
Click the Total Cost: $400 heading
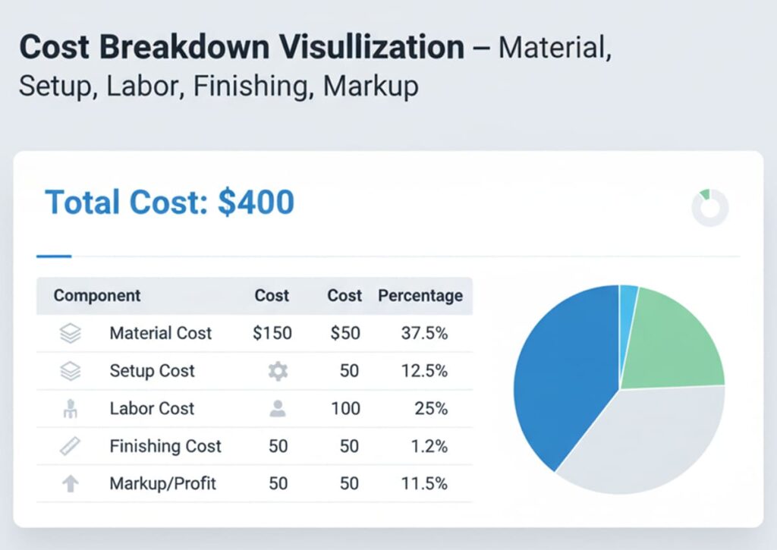pos(168,202)
